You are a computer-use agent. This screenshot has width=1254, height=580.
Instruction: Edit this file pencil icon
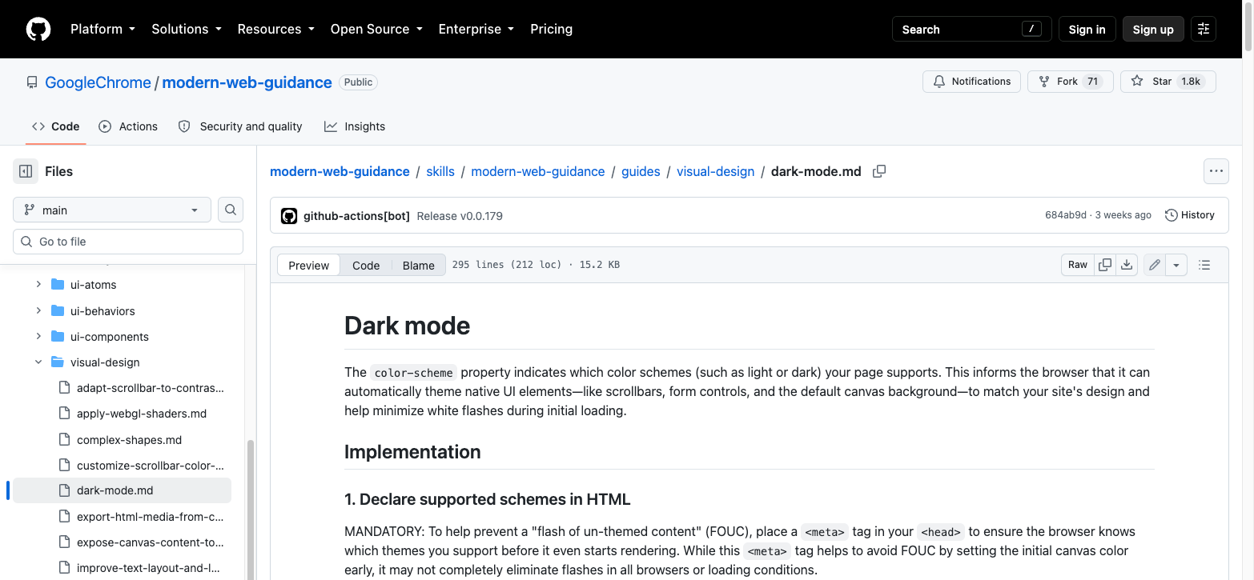point(1154,265)
